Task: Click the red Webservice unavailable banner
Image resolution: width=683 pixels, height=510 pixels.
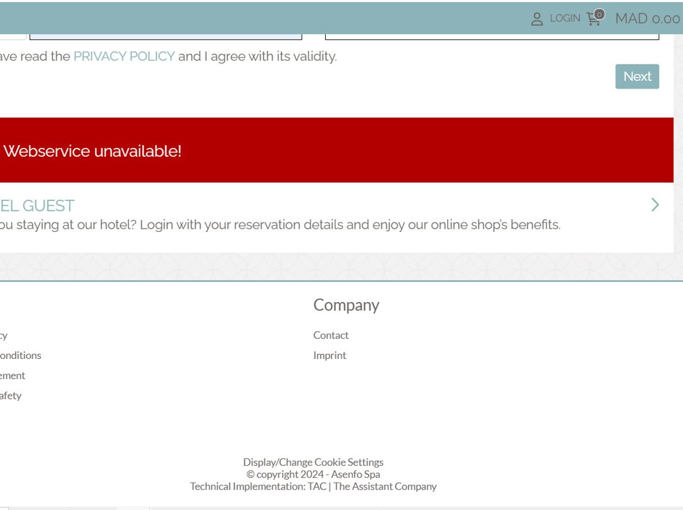Action: [335, 150]
